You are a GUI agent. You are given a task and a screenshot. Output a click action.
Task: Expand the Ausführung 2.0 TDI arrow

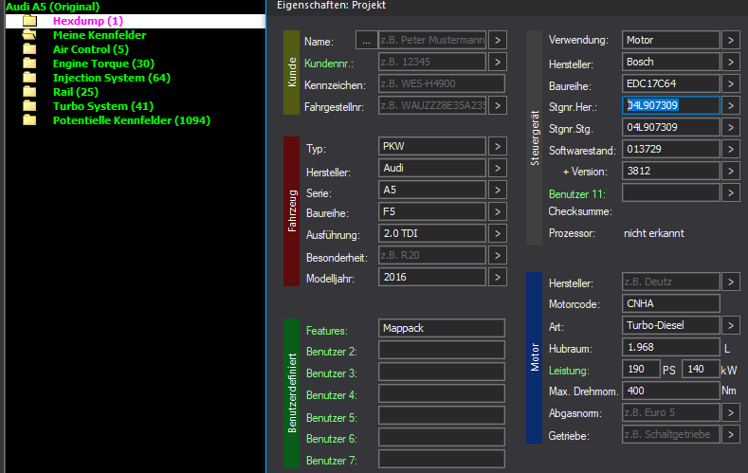click(498, 233)
